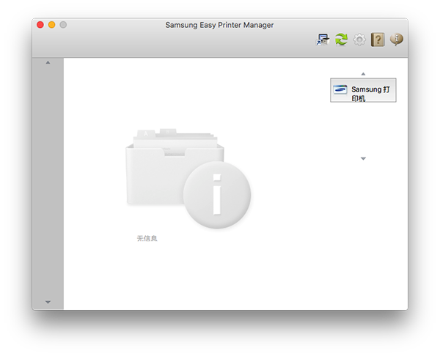Open the printer shortcut icon in toolbar
The height and width of the screenshot is (356, 440).
click(x=323, y=40)
